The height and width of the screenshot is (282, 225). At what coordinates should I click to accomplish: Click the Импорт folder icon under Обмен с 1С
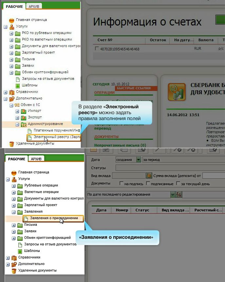pyautogui.click(x=24, y=111)
